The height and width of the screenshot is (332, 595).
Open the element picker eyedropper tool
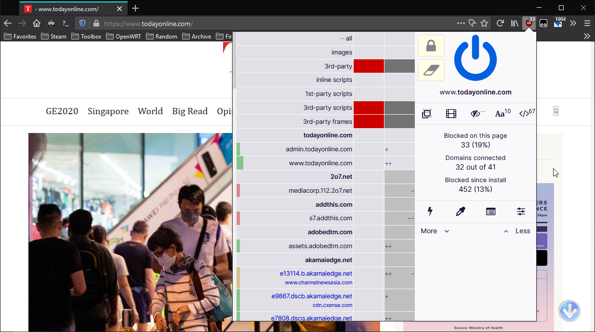click(x=461, y=211)
